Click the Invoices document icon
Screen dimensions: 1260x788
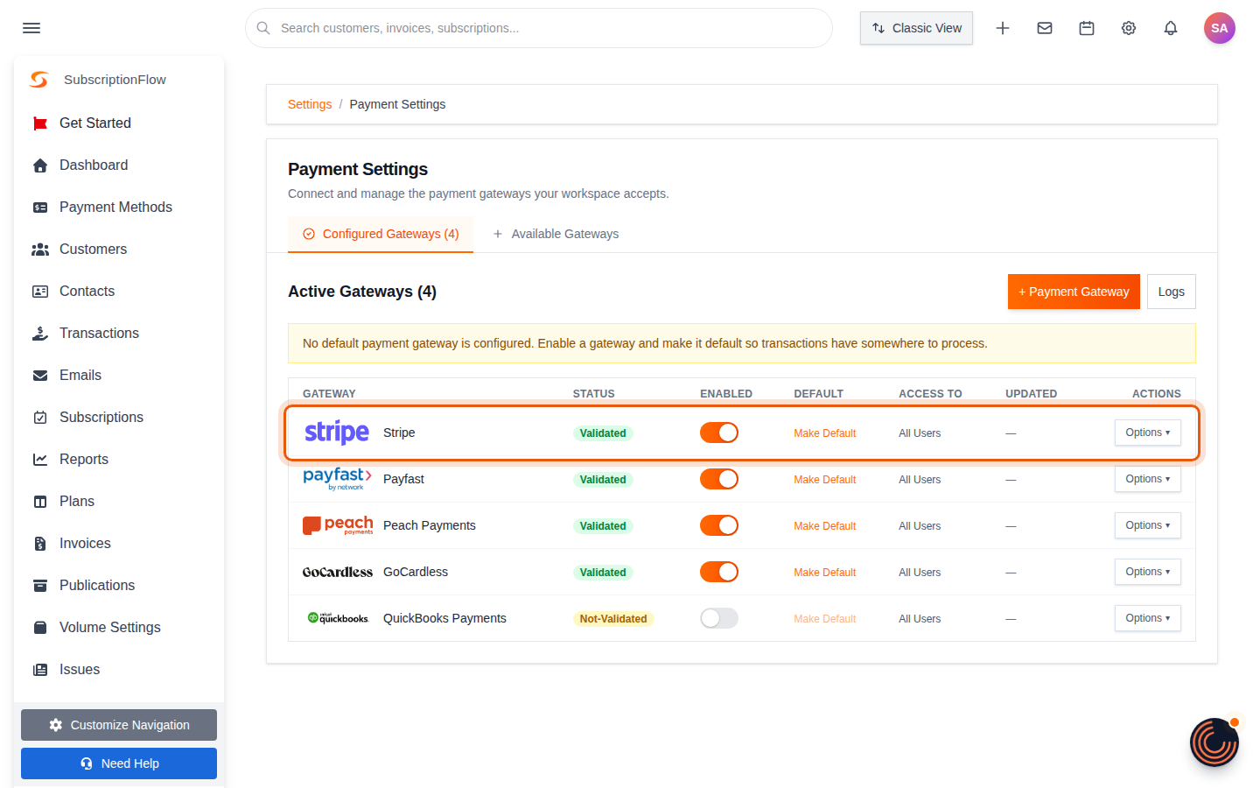(x=40, y=544)
